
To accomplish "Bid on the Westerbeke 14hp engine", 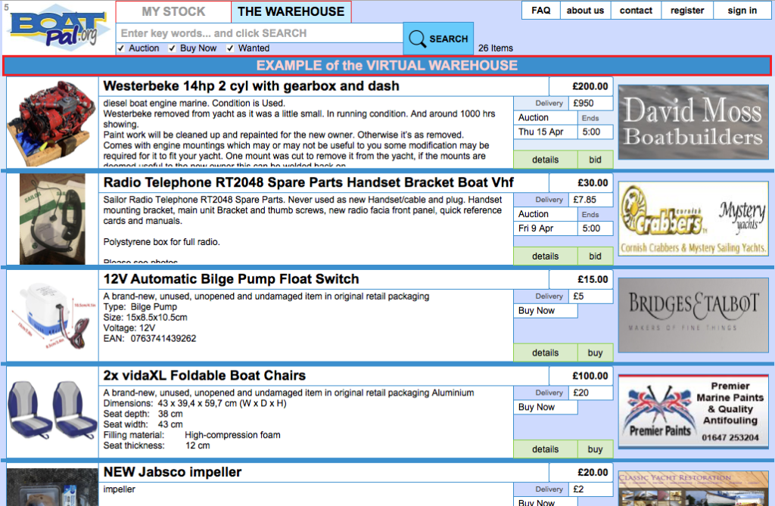I will (x=595, y=160).
